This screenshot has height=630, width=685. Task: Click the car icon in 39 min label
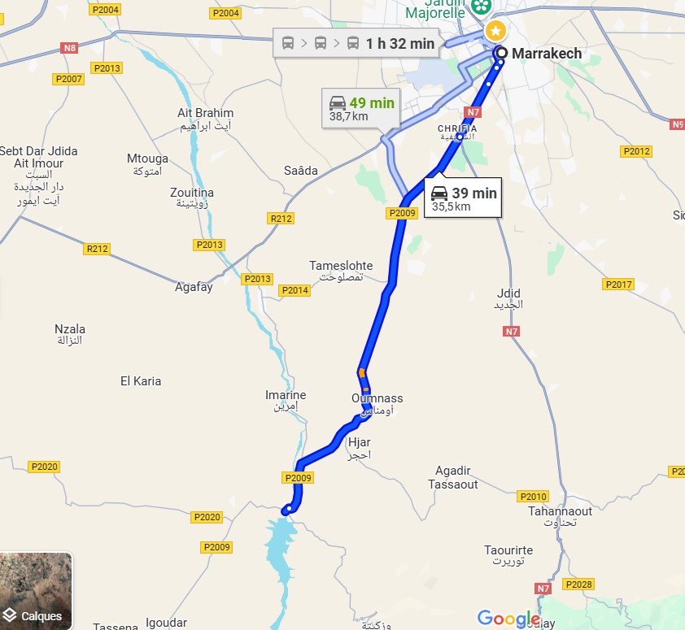pos(439,193)
